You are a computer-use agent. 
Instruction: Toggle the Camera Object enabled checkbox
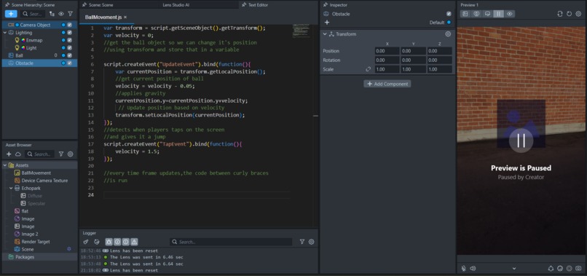[70, 25]
